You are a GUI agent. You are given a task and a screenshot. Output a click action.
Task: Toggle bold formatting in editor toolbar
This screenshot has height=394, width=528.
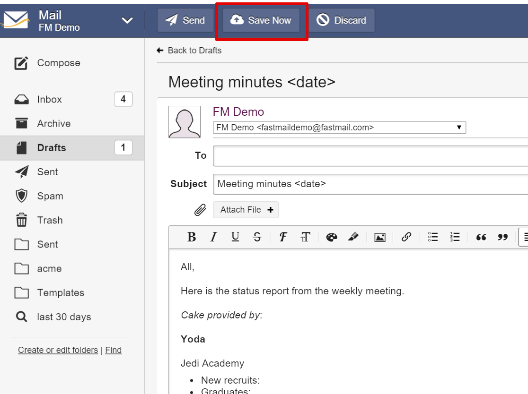pyautogui.click(x=192, y=237)
